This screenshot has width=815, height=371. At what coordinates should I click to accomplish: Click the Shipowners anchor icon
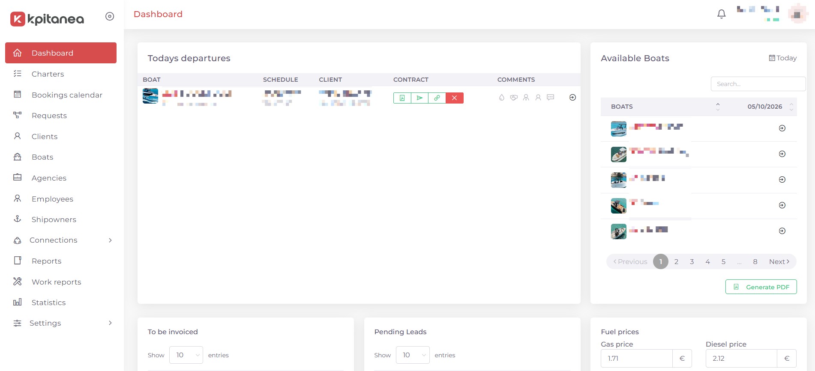click(x=18, y=219)
